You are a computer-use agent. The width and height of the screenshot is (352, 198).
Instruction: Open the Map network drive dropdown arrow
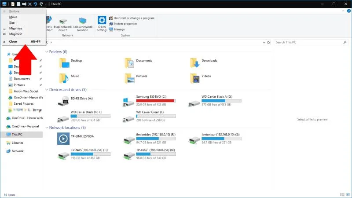[x=66, y=30]
